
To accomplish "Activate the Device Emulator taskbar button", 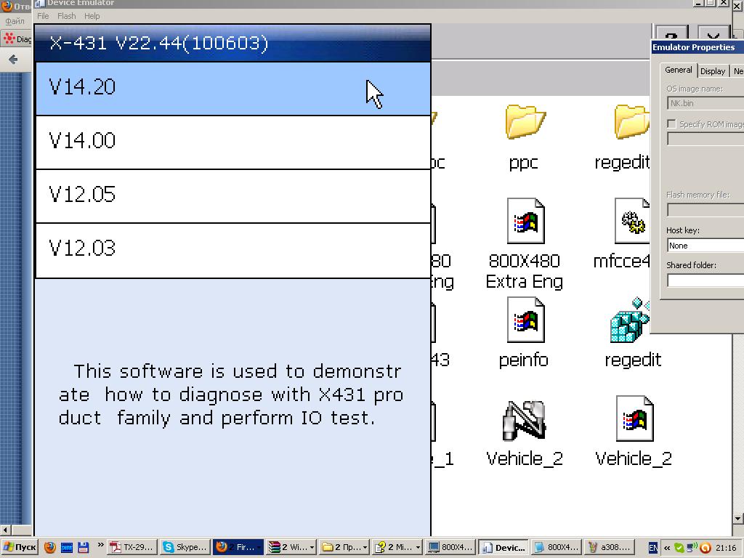I will [504, 547].
